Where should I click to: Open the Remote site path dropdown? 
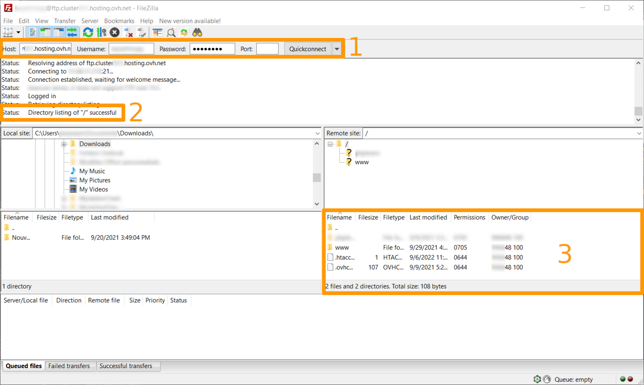pos(639,133)
